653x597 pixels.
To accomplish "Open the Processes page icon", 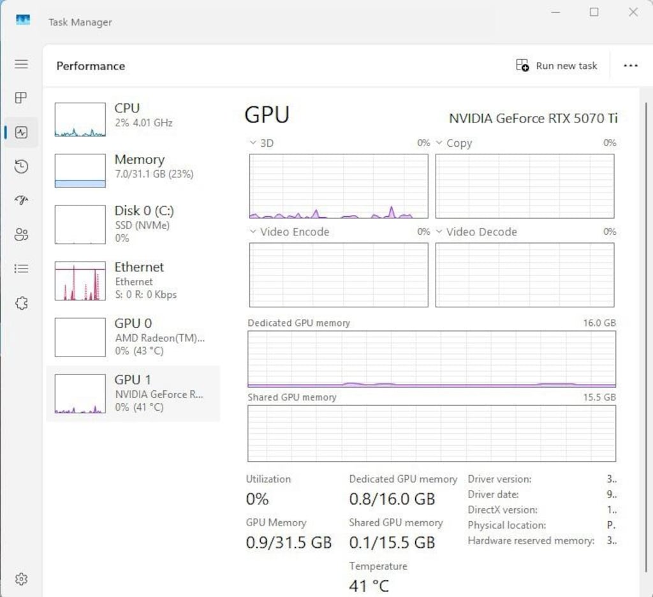I will coord(21,98).
